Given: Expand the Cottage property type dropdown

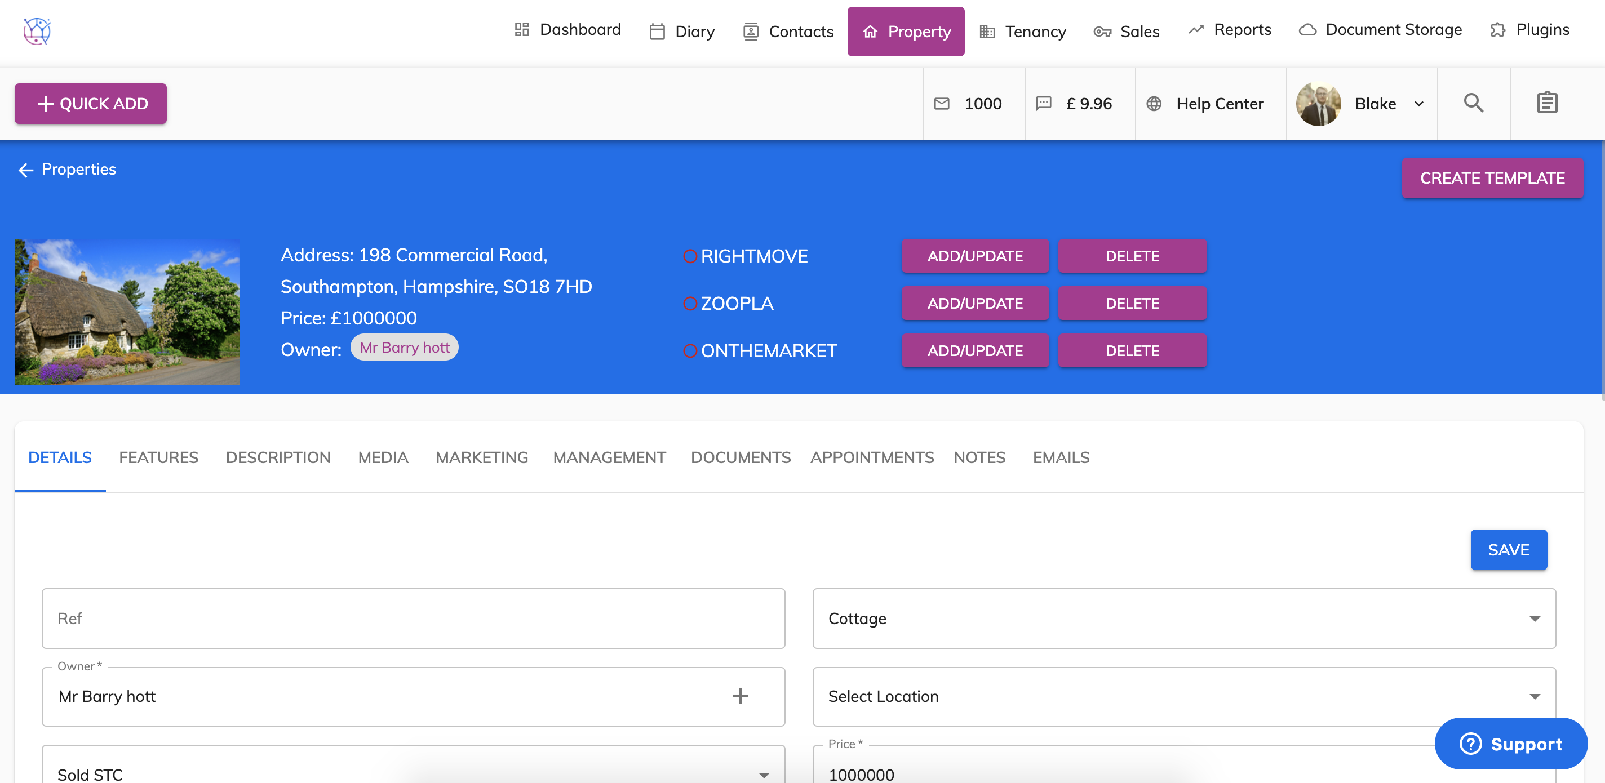Looking at the screenshot, I should [1534, 619].
